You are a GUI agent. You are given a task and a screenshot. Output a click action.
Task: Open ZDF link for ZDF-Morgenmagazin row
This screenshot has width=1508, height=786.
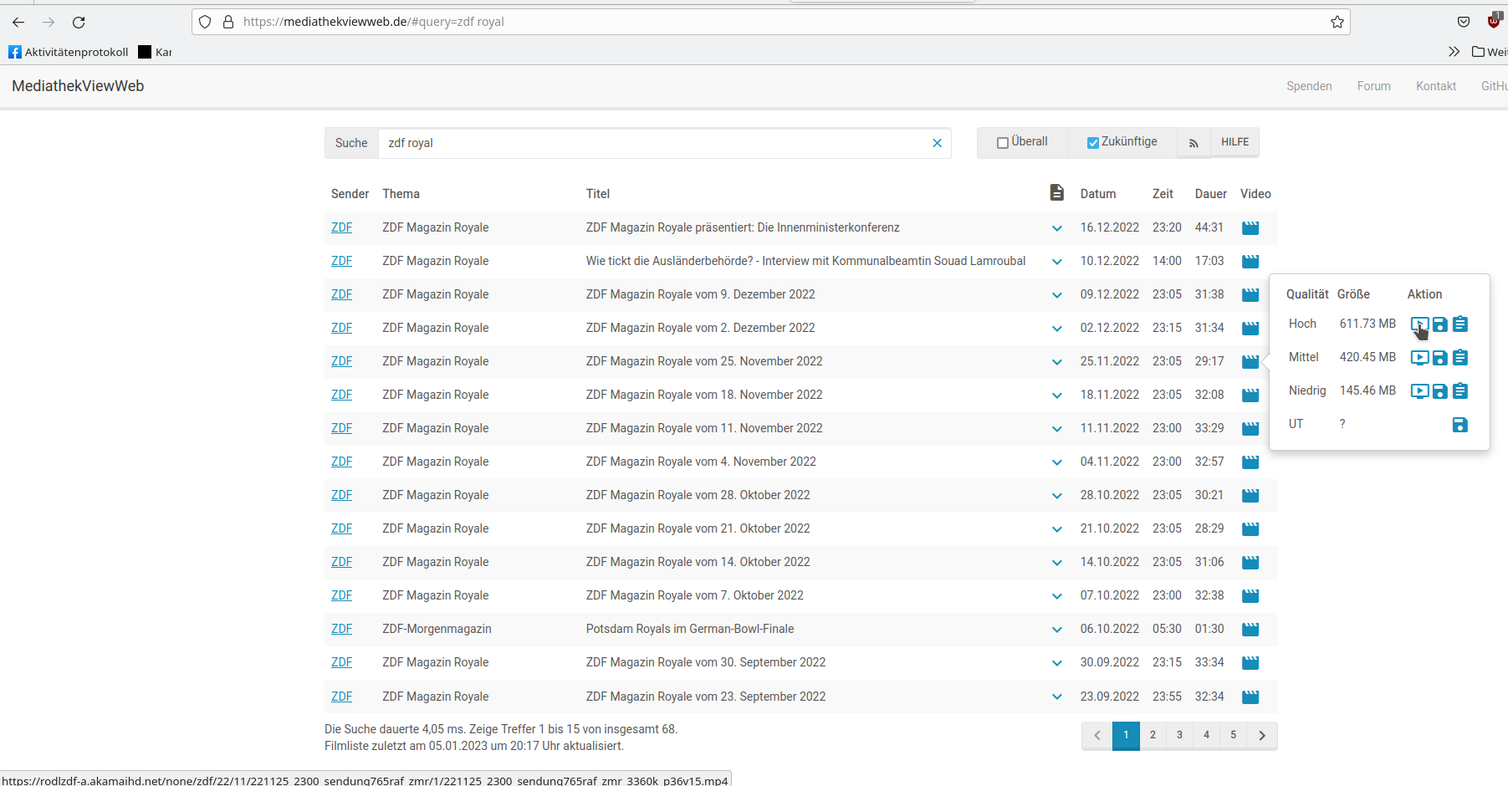[x=341, y=629]
